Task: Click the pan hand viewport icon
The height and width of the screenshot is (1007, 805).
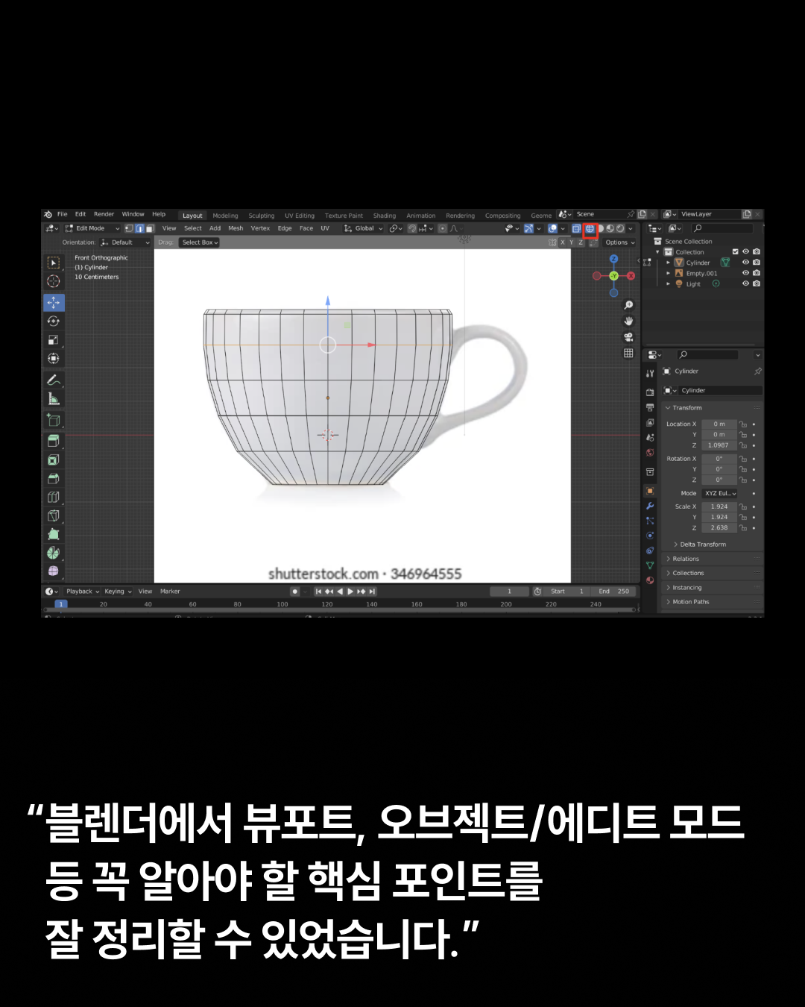Action: click(628, 321)
